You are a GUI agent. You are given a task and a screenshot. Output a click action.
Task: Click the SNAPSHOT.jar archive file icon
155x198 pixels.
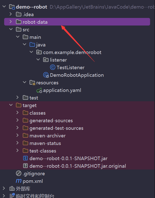tap(25, 158)
